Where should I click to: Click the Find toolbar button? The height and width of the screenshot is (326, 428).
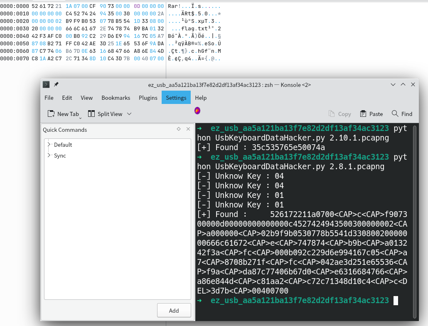[402, 114]
